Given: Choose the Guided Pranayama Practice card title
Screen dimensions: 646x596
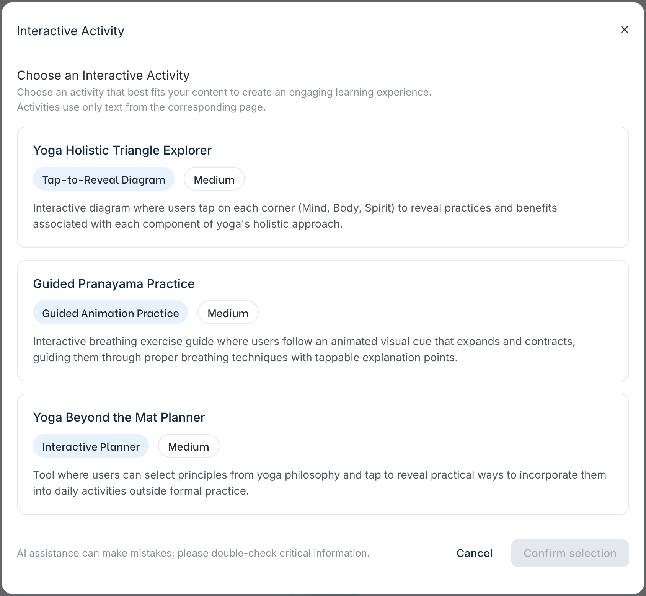Looking at the screenshot, I should (x=114, y=284).
